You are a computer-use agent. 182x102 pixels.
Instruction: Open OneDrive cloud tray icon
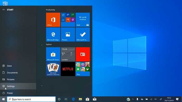pos(142,99)
